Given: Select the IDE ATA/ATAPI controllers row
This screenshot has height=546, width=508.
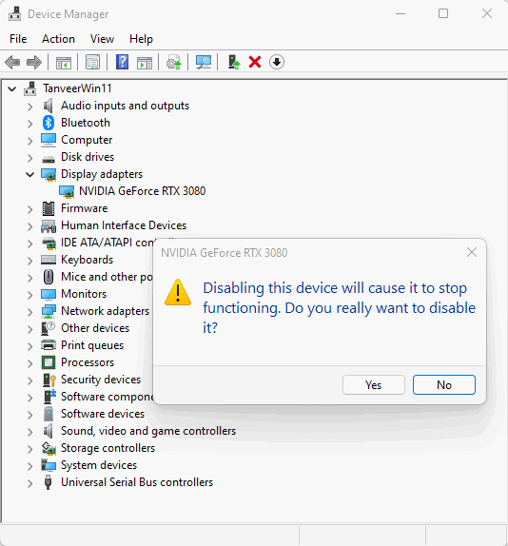Looking at the screenshot, I should coord(107,243).
